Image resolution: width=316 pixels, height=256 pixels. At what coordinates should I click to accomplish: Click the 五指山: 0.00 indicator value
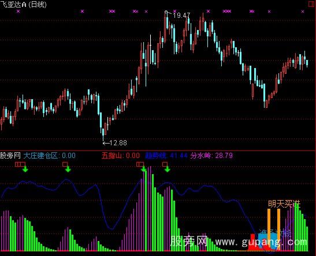[121, 156]
